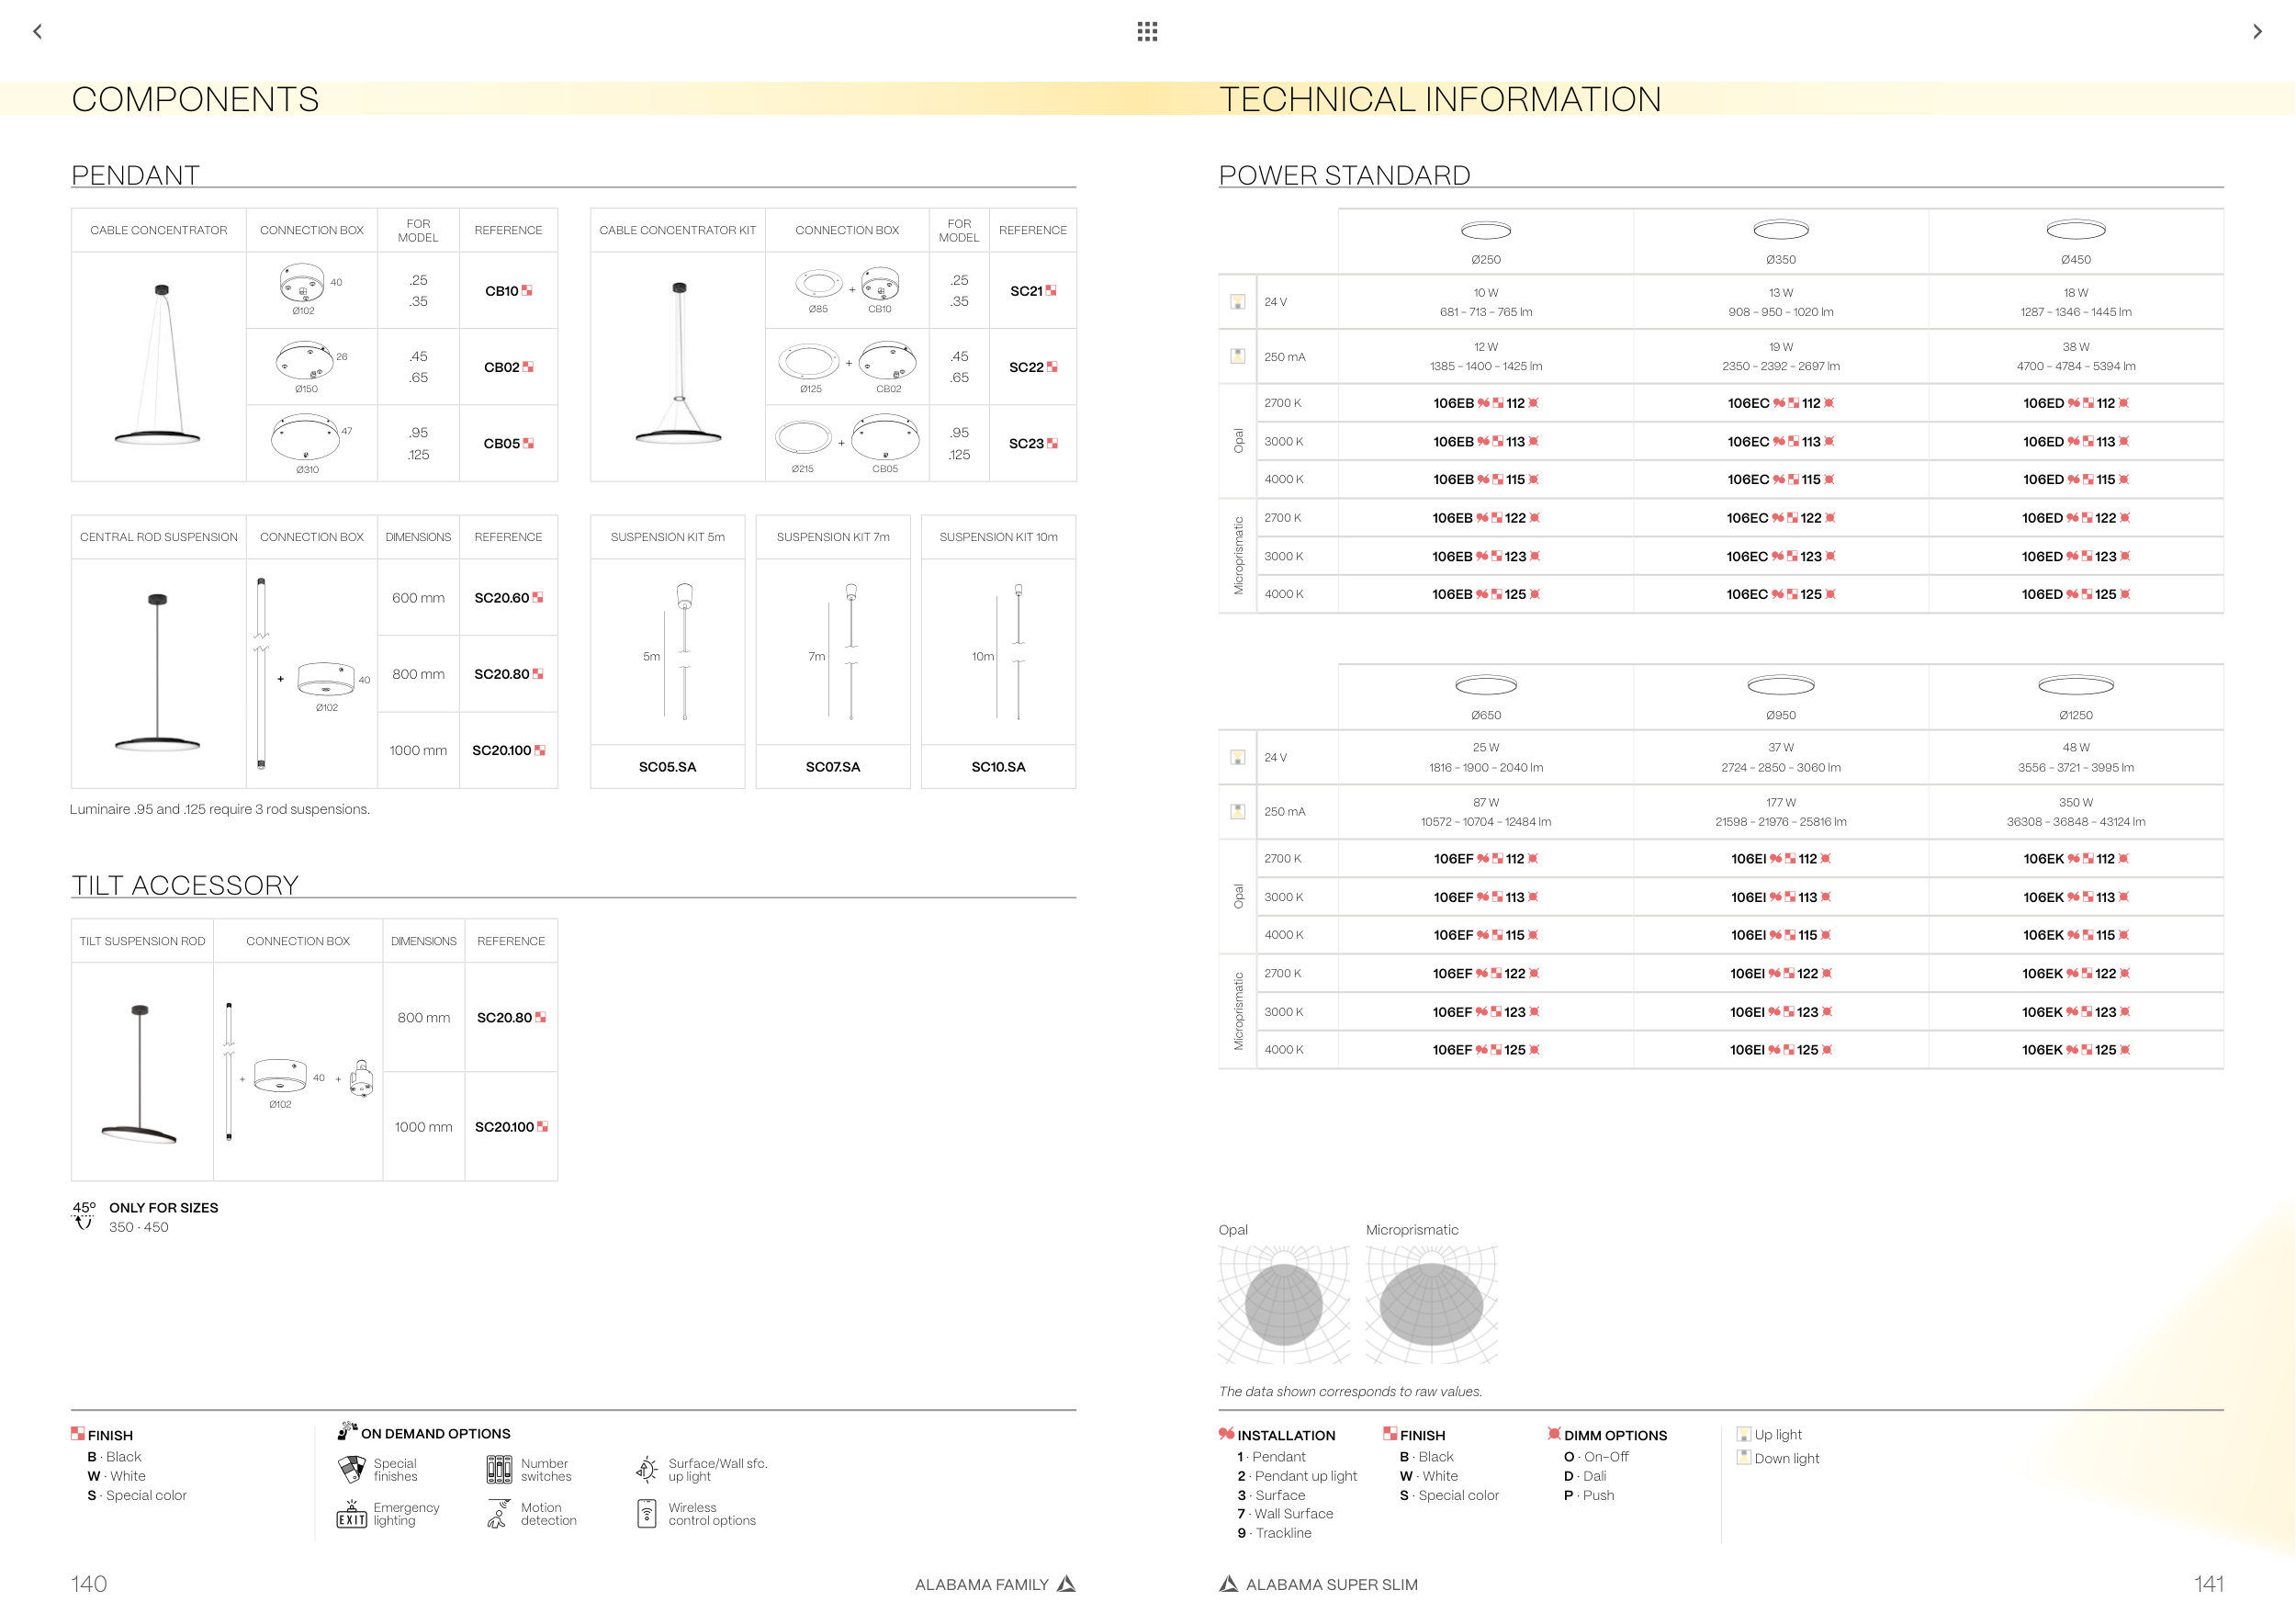Image resolution: width=2296 pixels, height=1624 pixels.
Task: Click the Down light legend square
Action: (x=1744, y=1458)
